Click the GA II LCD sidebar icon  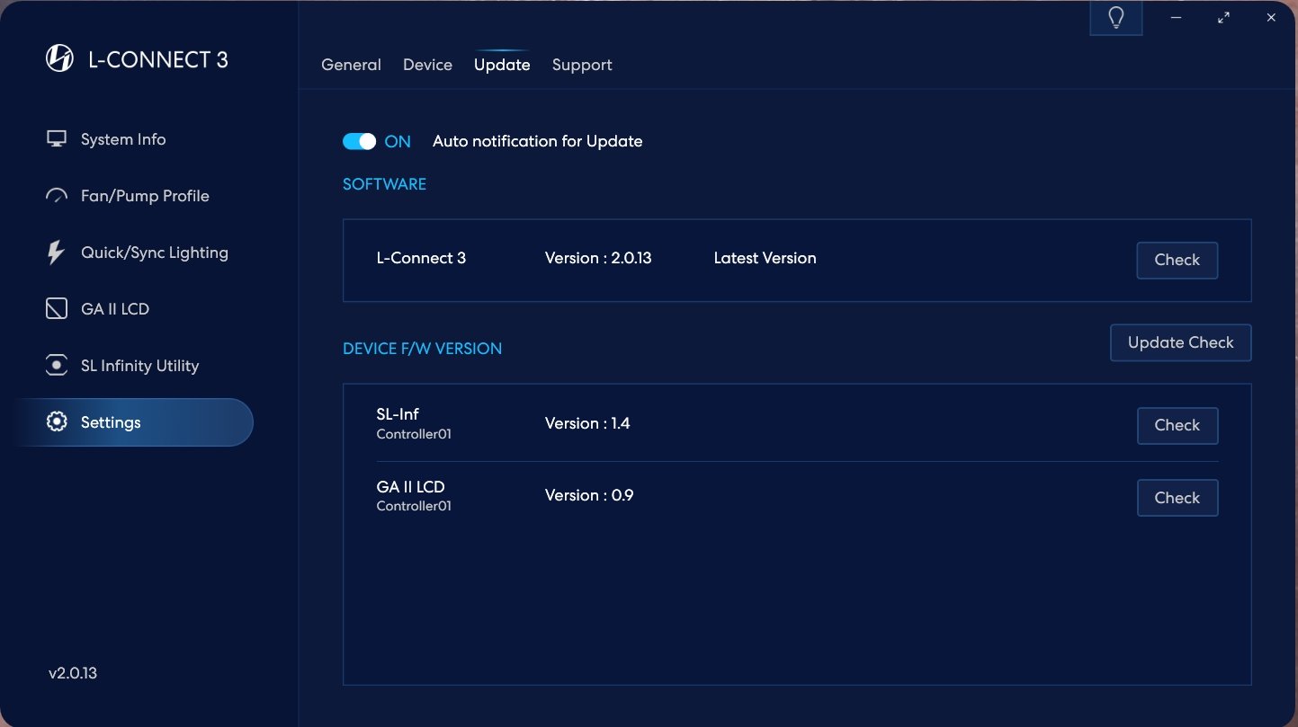pos(57,309)
